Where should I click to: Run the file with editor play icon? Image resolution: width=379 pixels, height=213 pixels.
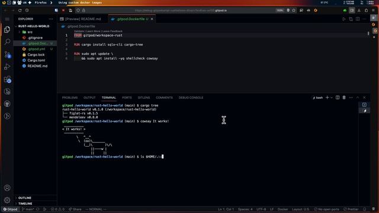click(x=343, y=19)
